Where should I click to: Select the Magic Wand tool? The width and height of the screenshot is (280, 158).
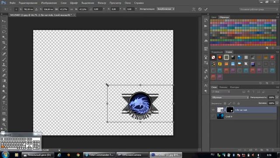click(x=4, y=37)
